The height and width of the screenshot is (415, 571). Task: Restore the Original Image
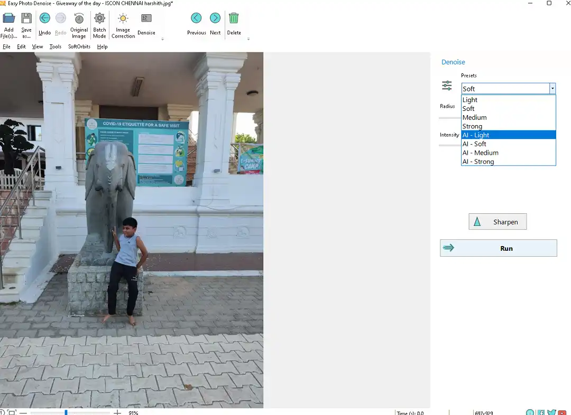(x=79, y=19)
